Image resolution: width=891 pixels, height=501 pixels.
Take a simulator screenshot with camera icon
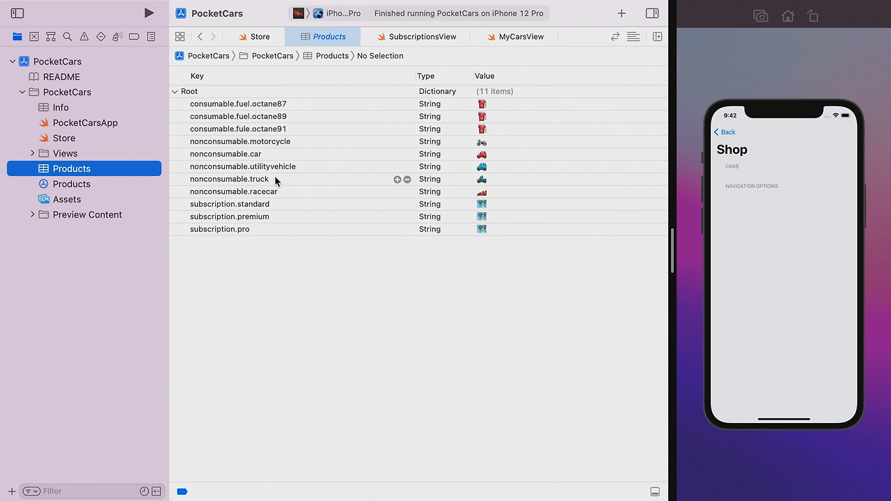click(x=761, y=16)
